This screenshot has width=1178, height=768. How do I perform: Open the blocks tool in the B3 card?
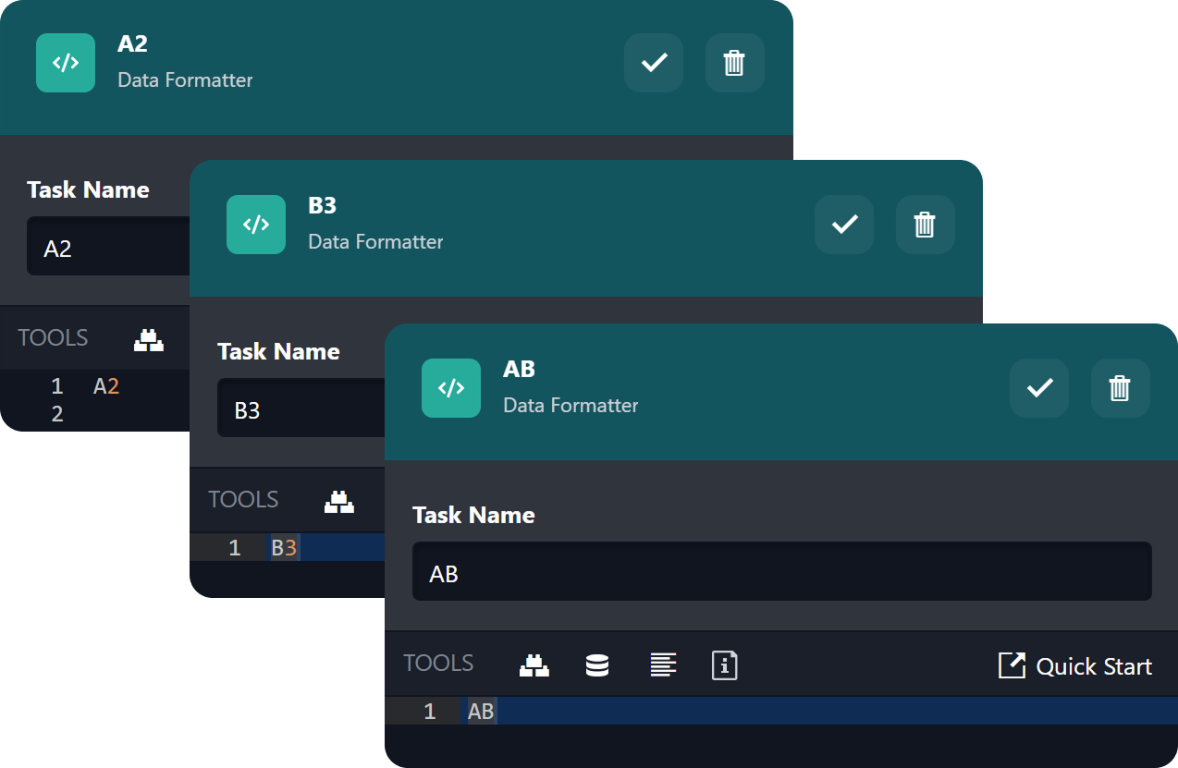point(339,502)
